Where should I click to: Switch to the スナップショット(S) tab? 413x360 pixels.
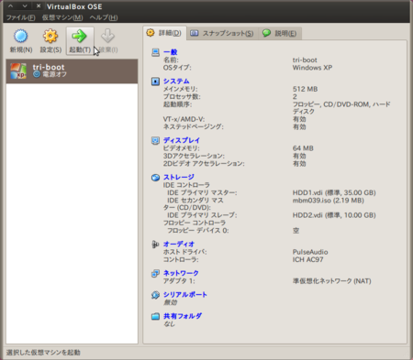222,33
